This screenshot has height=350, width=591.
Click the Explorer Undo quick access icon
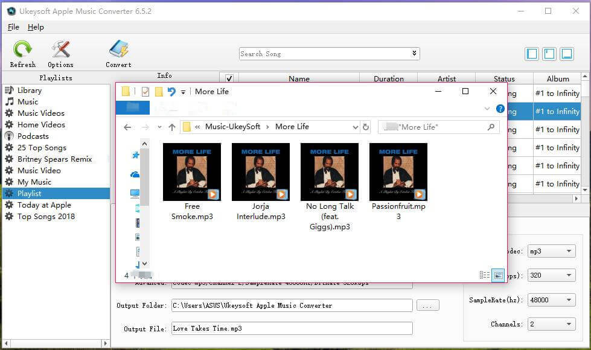click(x=171, y=92)
